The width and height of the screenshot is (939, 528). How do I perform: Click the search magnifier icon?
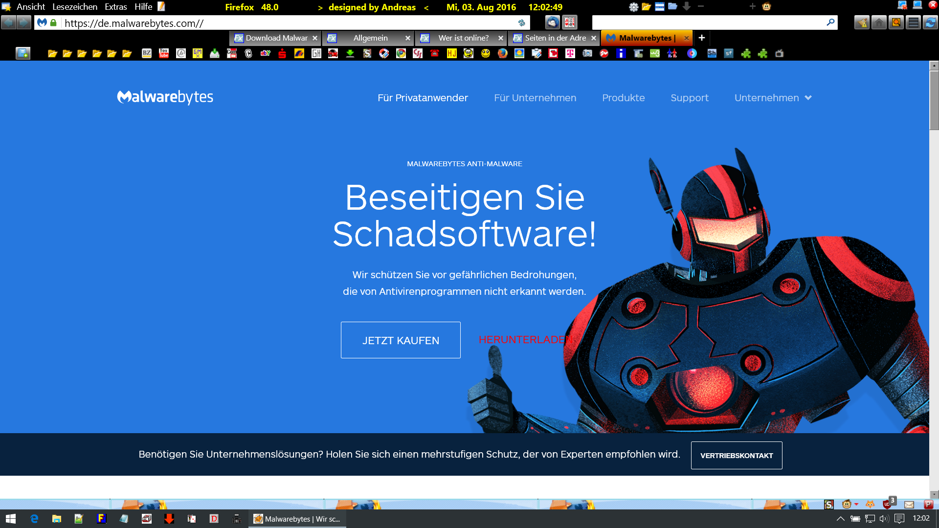point(830,22)
